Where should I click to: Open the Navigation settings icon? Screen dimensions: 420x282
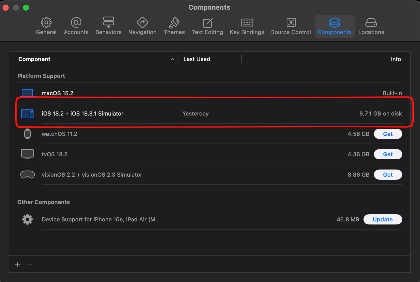point(142,23)
